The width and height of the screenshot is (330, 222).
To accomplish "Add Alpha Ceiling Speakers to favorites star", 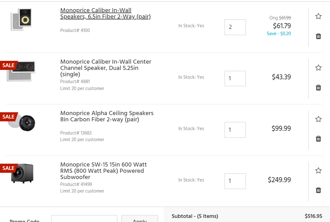I will 318,119.
